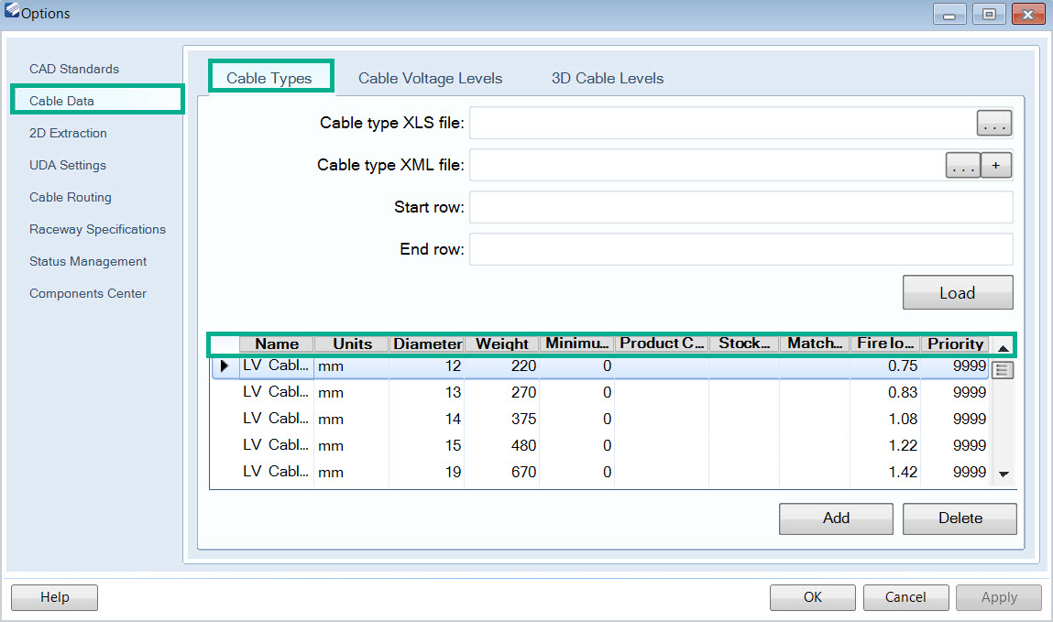Click the Priority column header
Screen dimensions: 1053x622
click(955, 344)
